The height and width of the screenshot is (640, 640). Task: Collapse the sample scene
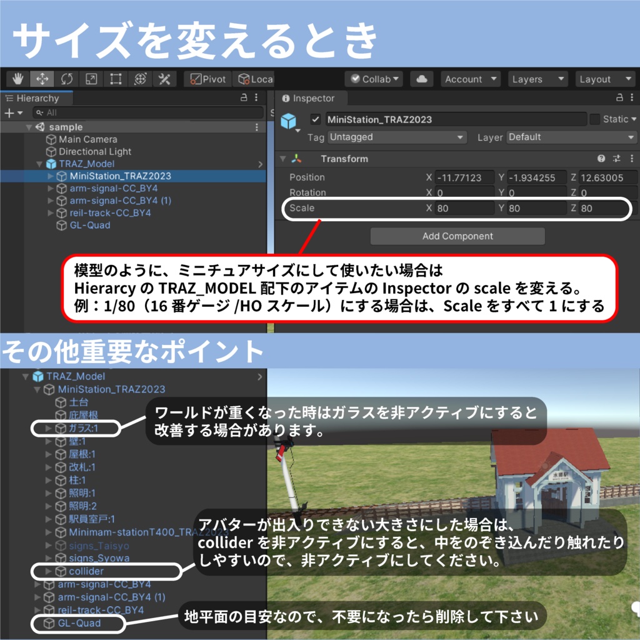(x=29, y=127)
